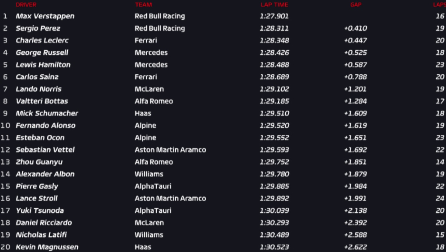Open Charles Leclerc's name
This screenshot has width=446, height=252.
point(42,40)
